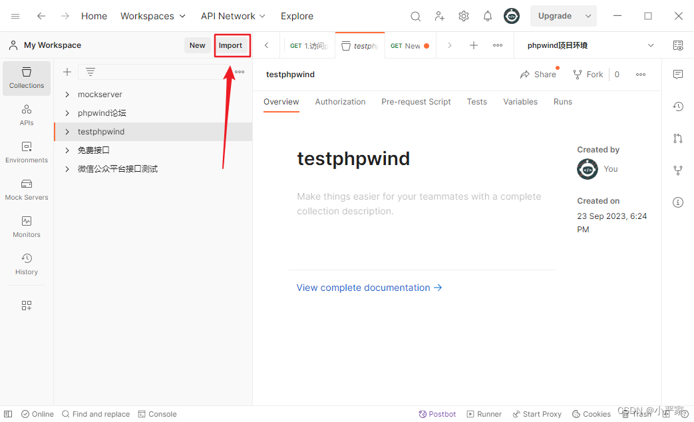The image size is (694, 422).
Task: Click the filter icon in collections search
Action: tap(90, 72)
